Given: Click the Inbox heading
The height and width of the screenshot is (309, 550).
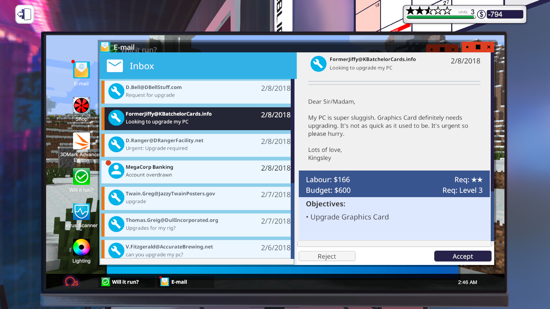Looking at the screenshot, I should point(142,66).
